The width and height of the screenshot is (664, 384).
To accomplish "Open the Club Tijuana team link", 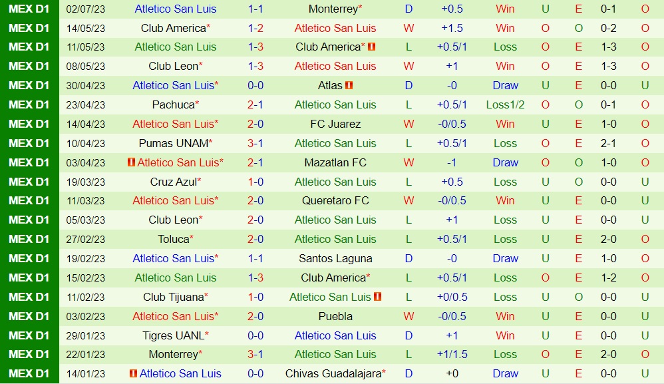I will point(174,297).
